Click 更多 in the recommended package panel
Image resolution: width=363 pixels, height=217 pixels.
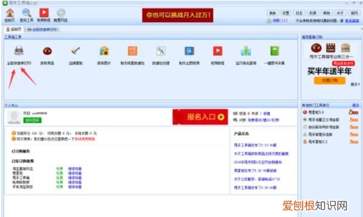tap(355, 84)
